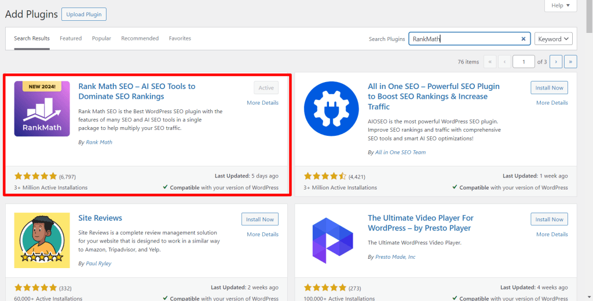Open All in One SEO plugin title link

point(434,96)
